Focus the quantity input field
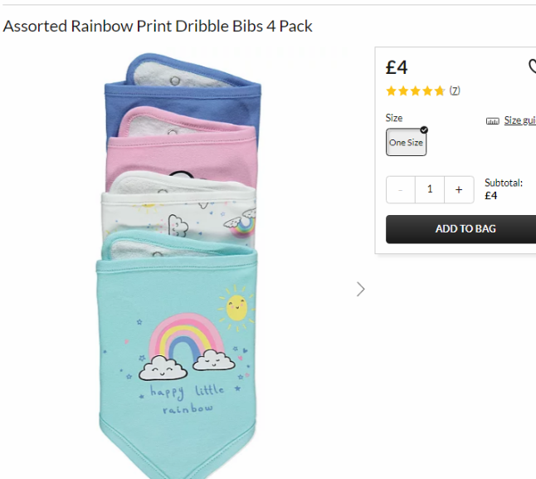The image size is (536, 479). coord(430,190)
